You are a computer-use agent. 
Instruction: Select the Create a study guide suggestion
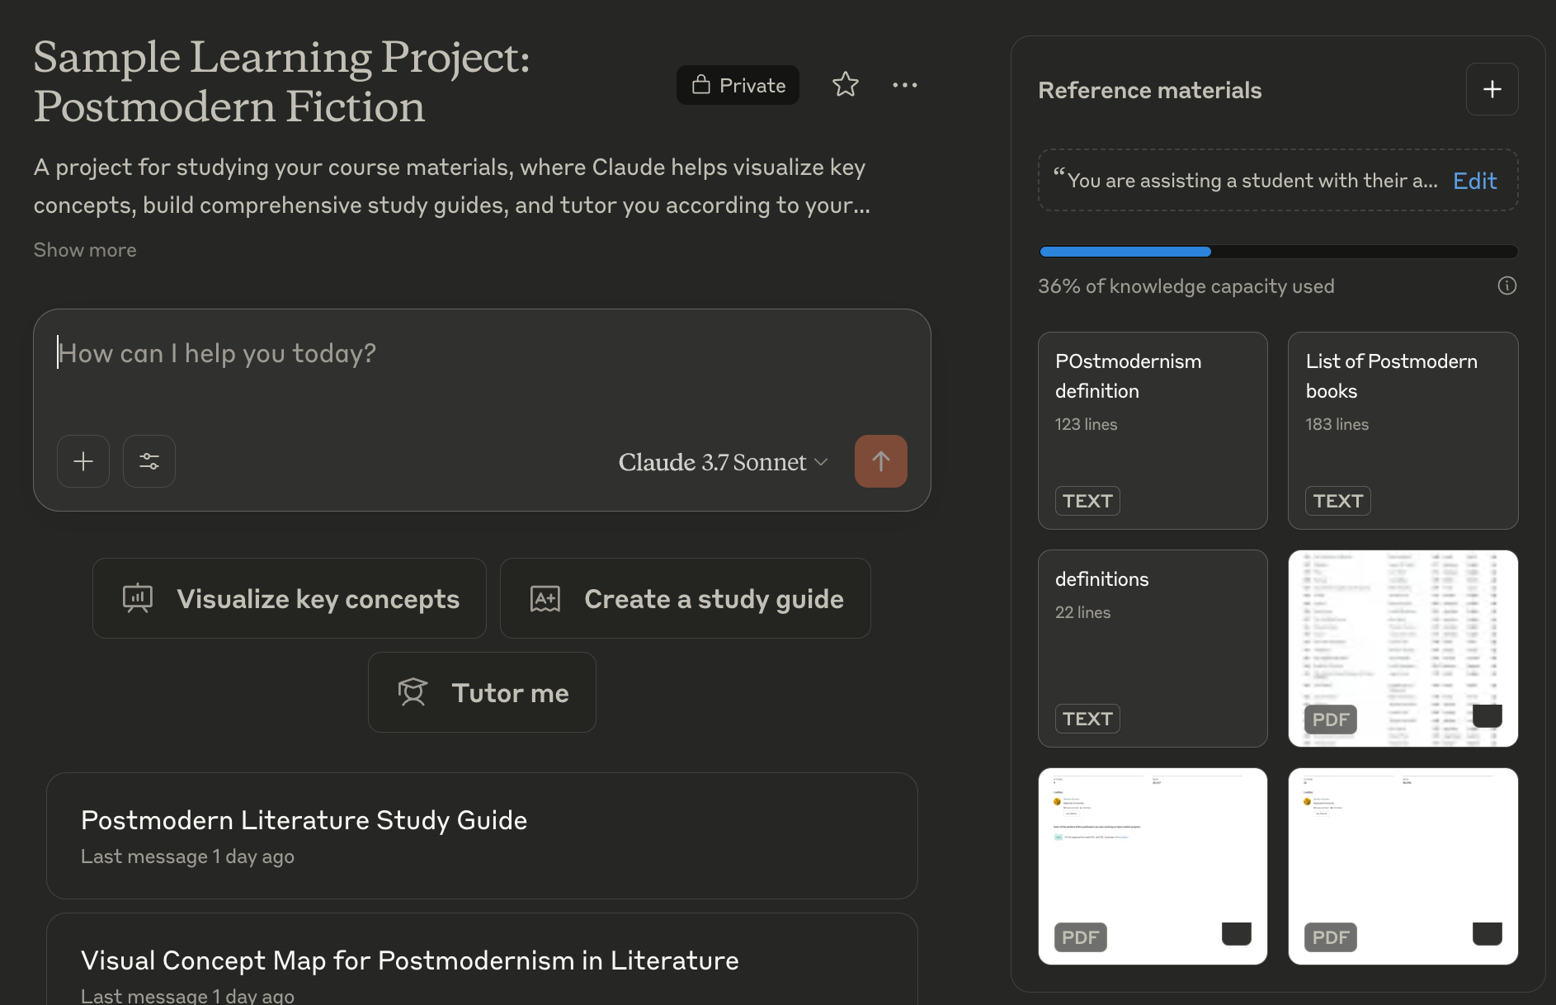pos(685,598)
